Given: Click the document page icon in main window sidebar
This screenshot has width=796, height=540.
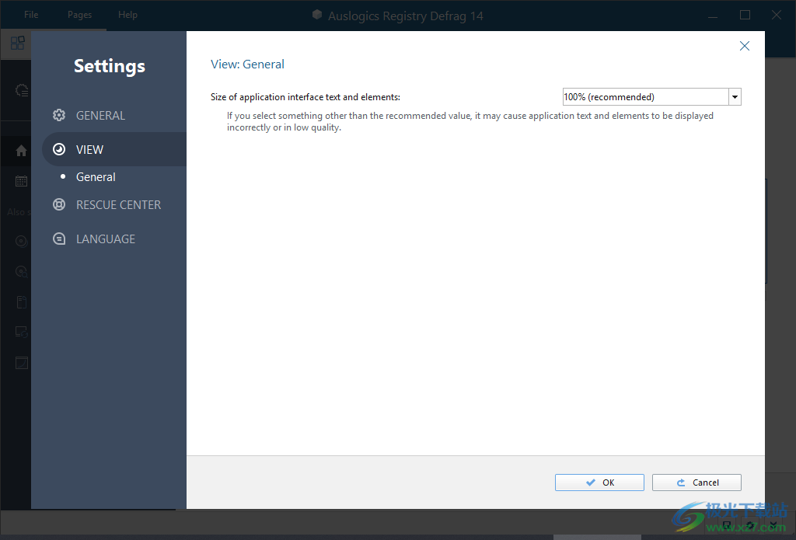Looking at the screenshot, I should 21,302.
